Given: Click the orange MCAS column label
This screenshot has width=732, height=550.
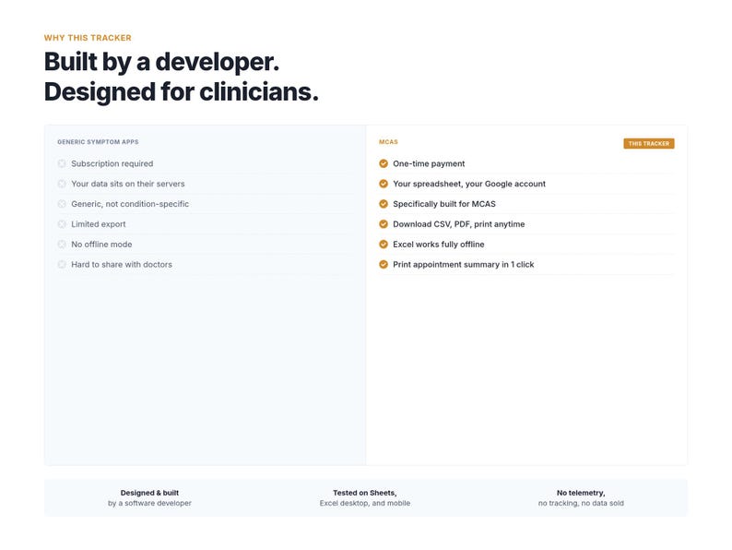Looking at the screenshot, I should click(x=388, y=141).
